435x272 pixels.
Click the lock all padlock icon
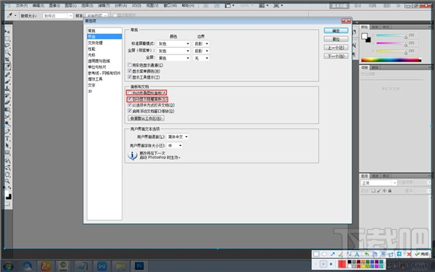click(x=390, y=191)
